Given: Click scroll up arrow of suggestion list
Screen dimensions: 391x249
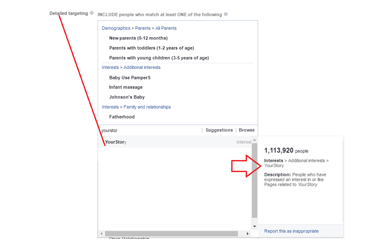Looking at the screenshot, I should click(x=254, y=140).
